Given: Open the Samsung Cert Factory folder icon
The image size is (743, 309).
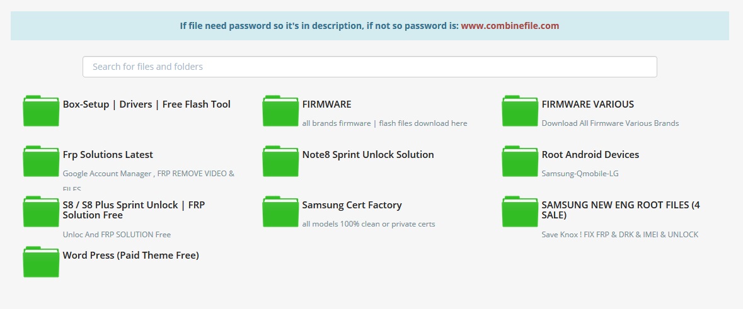Looking at the screenshot, I should click(x=280, y=212).
